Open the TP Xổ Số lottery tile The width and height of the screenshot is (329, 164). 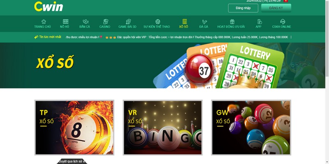pos(74,128)
